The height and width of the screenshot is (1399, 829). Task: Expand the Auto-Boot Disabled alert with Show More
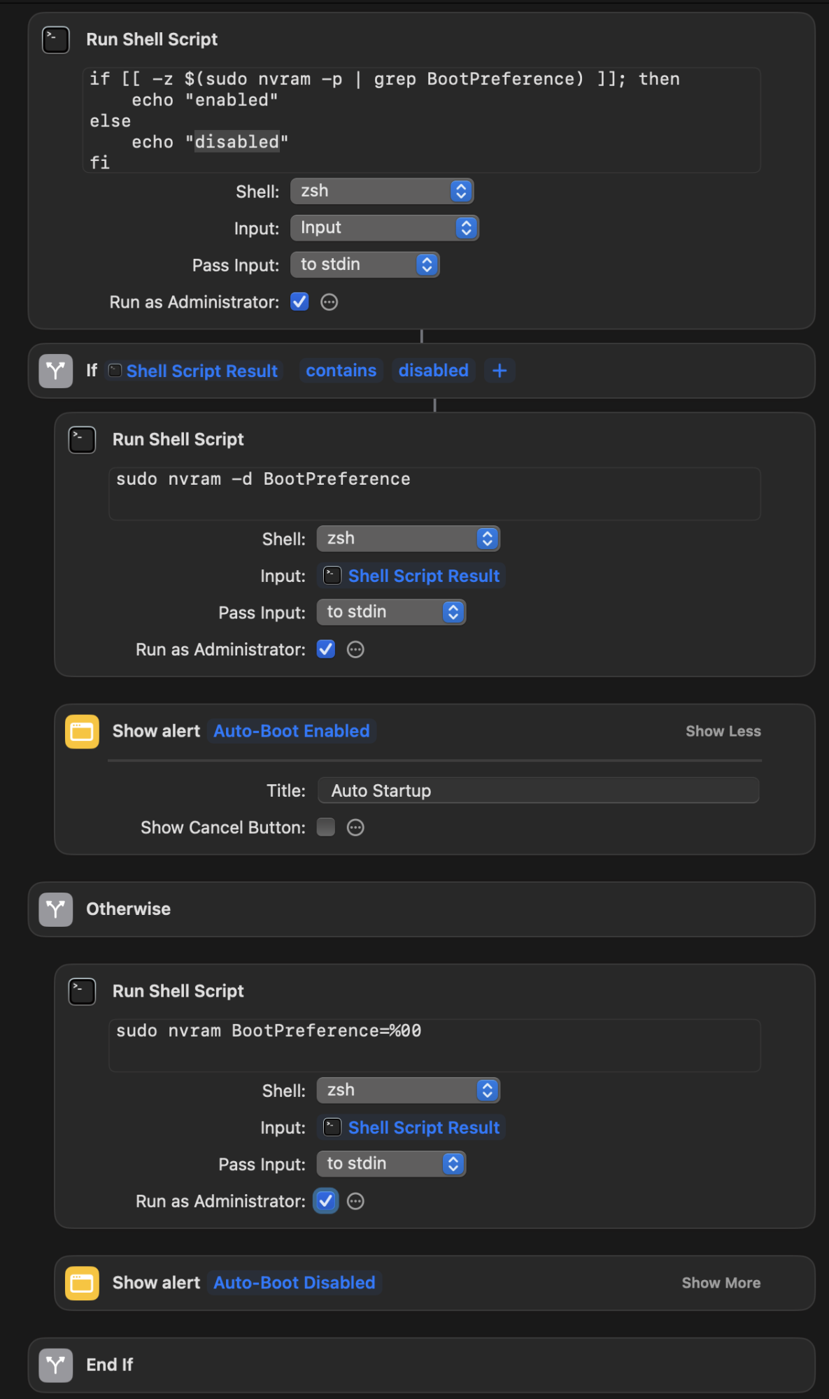pos(721,1284)
